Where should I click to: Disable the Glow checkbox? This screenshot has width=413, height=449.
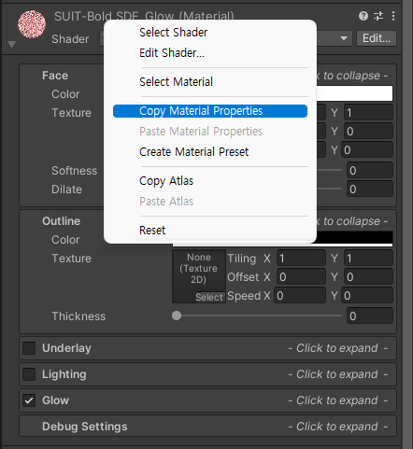coord(29,400)
